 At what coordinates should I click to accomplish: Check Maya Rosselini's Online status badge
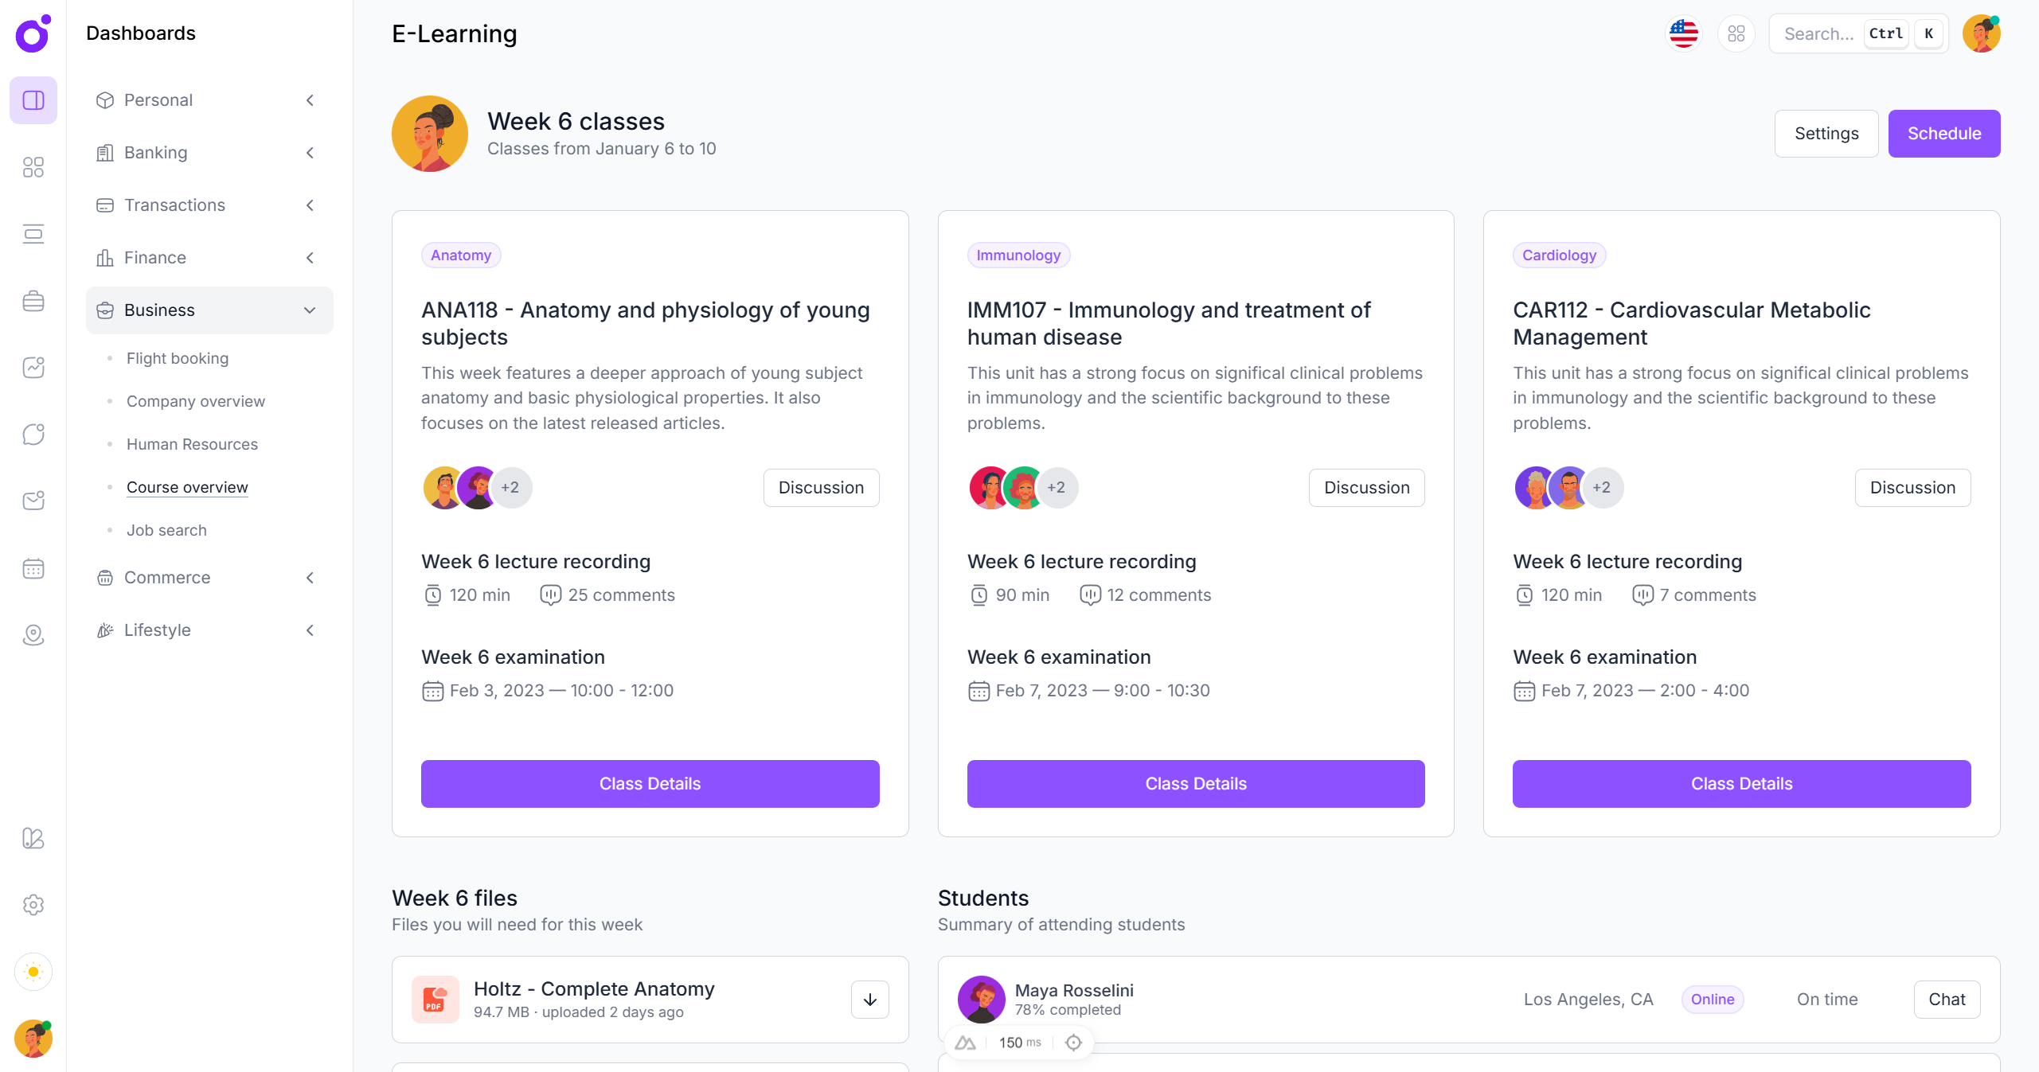pyautogui.click(x=1712, y=1000)
